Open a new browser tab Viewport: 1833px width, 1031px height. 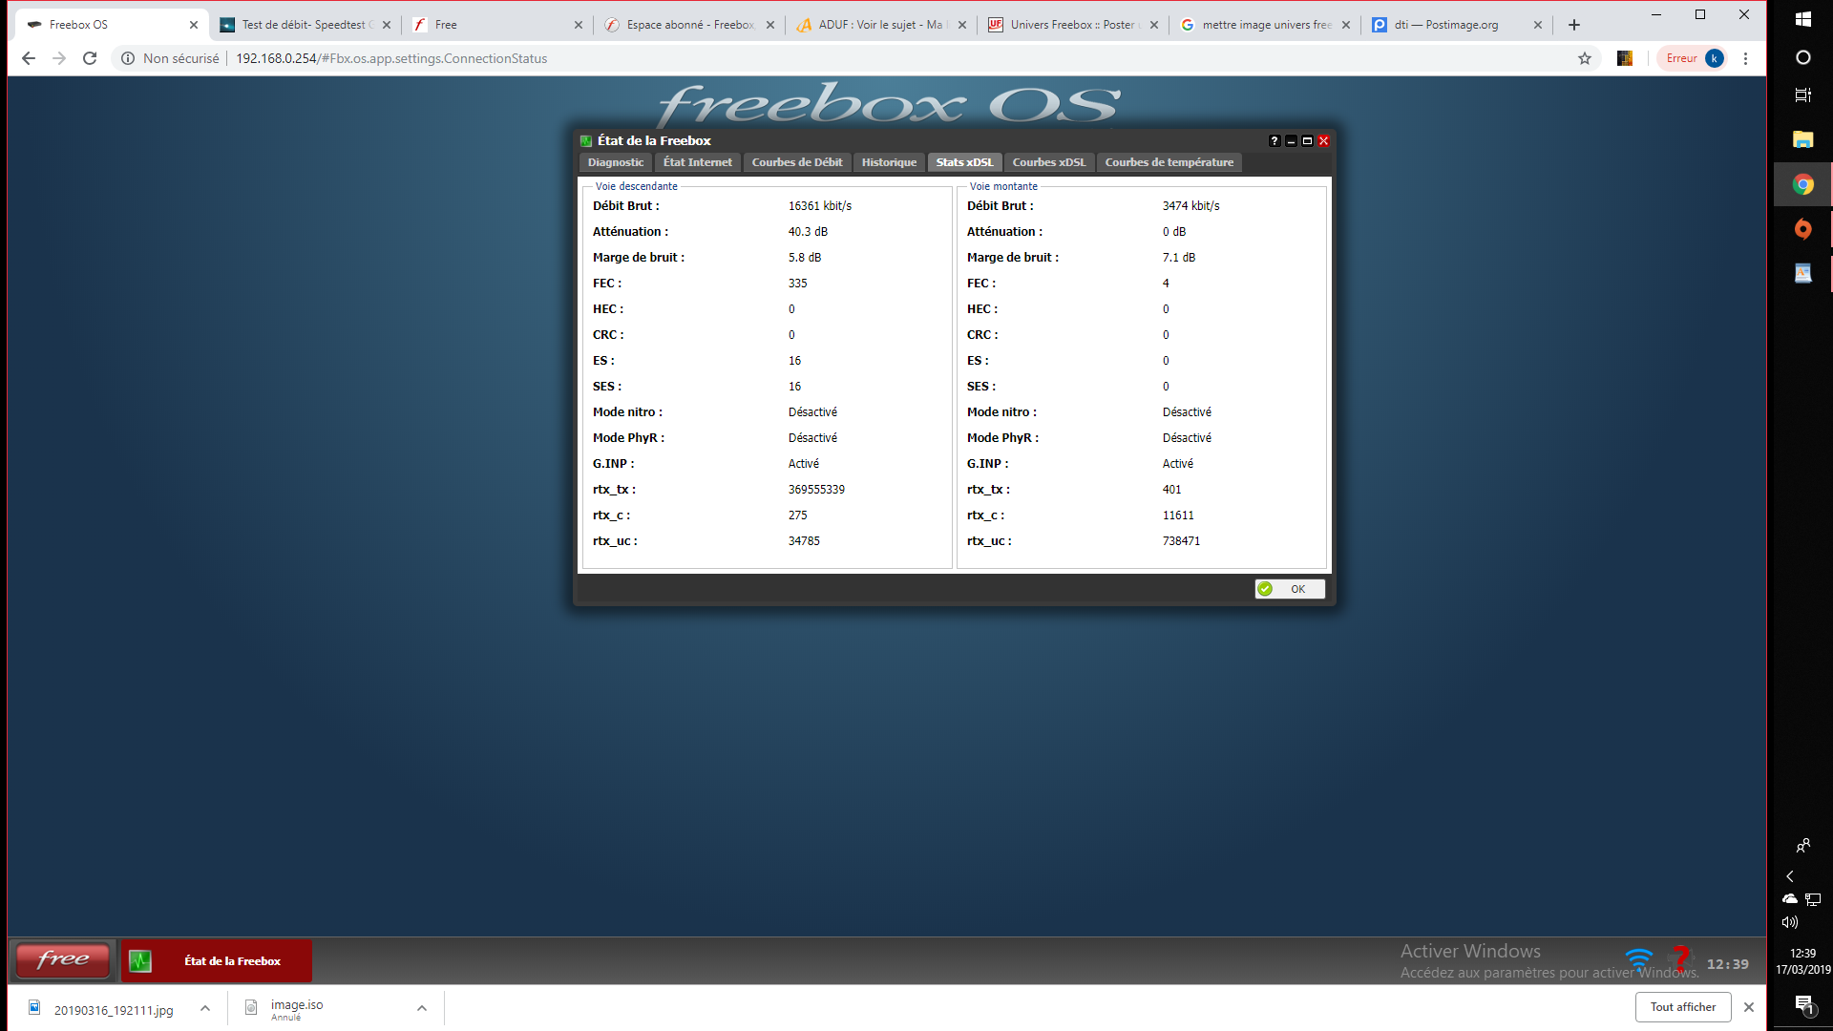[x=1574, y=25]
